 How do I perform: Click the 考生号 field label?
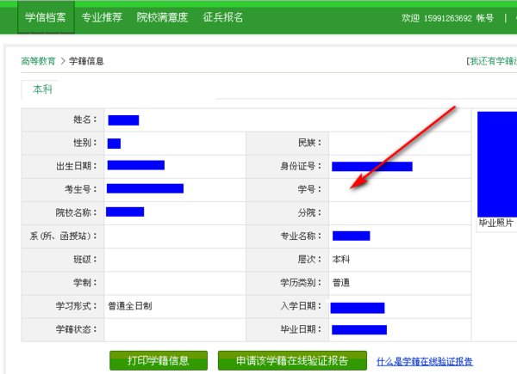(x=81, y=189)
